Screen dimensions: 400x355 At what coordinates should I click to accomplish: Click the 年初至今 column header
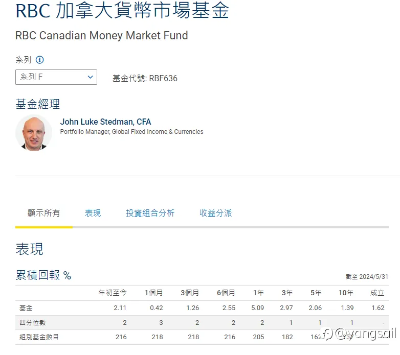pyautogui.click(x=113, y=293)
